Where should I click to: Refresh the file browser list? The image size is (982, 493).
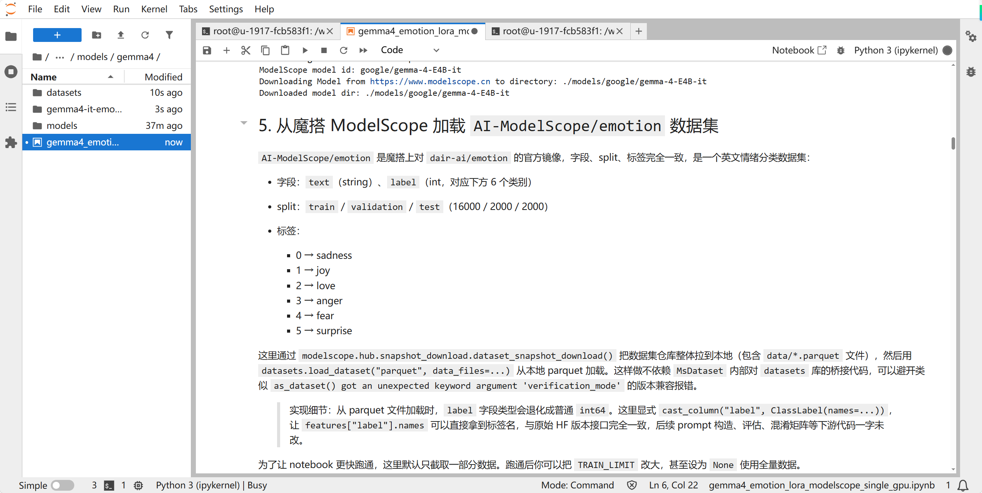(x=145, y=35)
